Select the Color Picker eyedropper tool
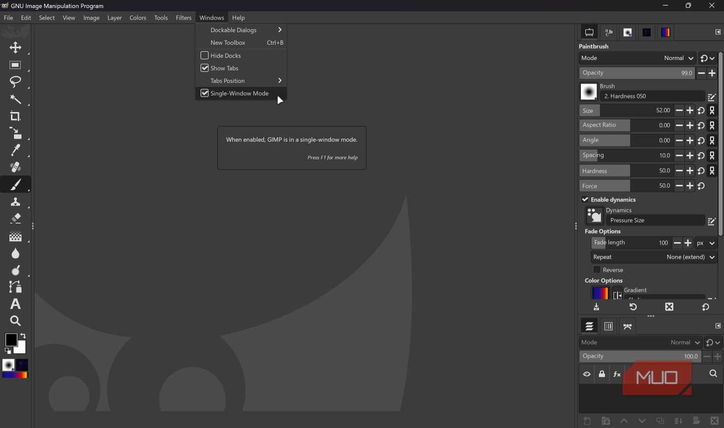724x428 pixels. pos(15,150)
